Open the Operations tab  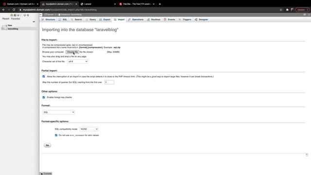(136, 19)
